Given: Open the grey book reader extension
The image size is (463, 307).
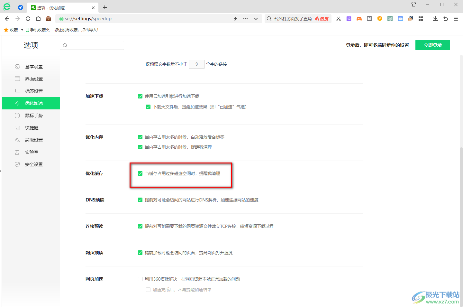Looking at the screenshot, I should (369, 19).
